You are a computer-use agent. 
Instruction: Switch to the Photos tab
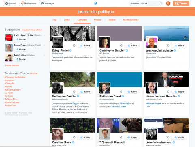coord(97,20)
